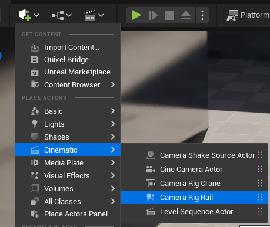Expand the All Classes submenu chevron
Screen dimensions: 270x227
[x=113, y=201]
